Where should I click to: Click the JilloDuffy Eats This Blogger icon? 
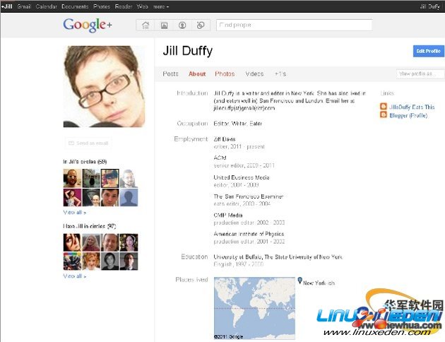tap(384, 107)
